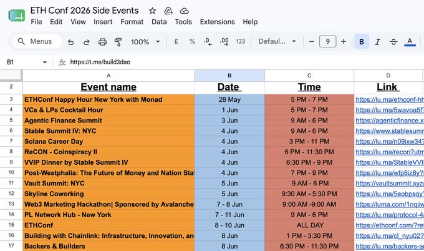Open the File menu
The width and height of the screenshot is (424, 251).
[x=36, y=22]
